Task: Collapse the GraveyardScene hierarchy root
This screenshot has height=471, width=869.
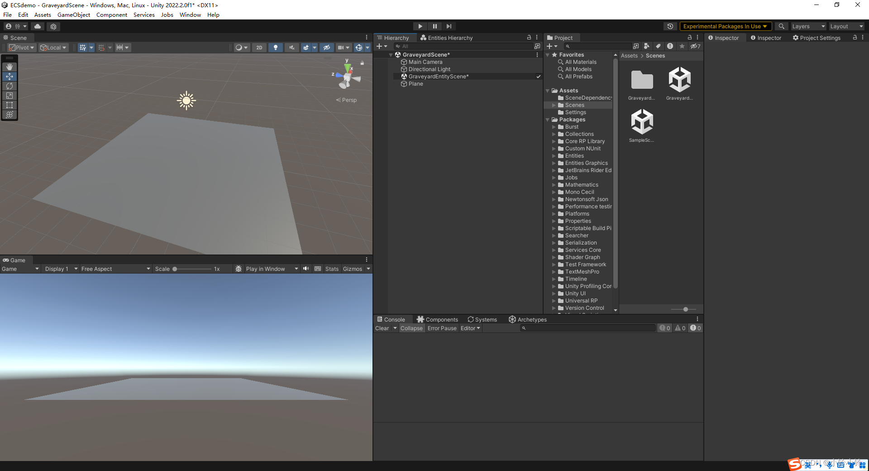Action: 391,55
